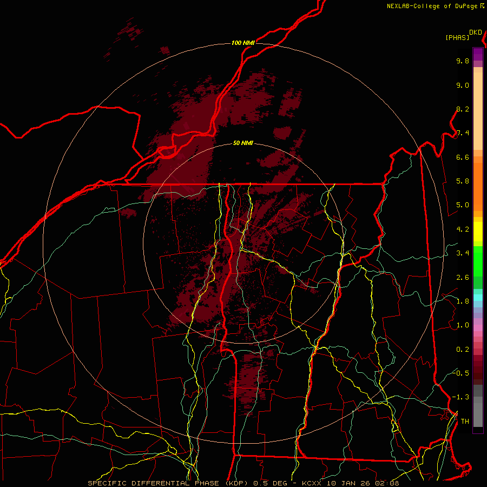This screenshot has height=487, width=487.
Task: Click the 8.2 scale value
Action: tap(463, 109)
